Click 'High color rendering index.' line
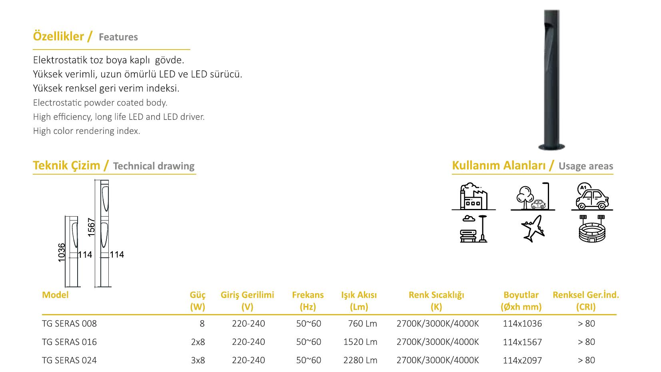 [86, 131]
